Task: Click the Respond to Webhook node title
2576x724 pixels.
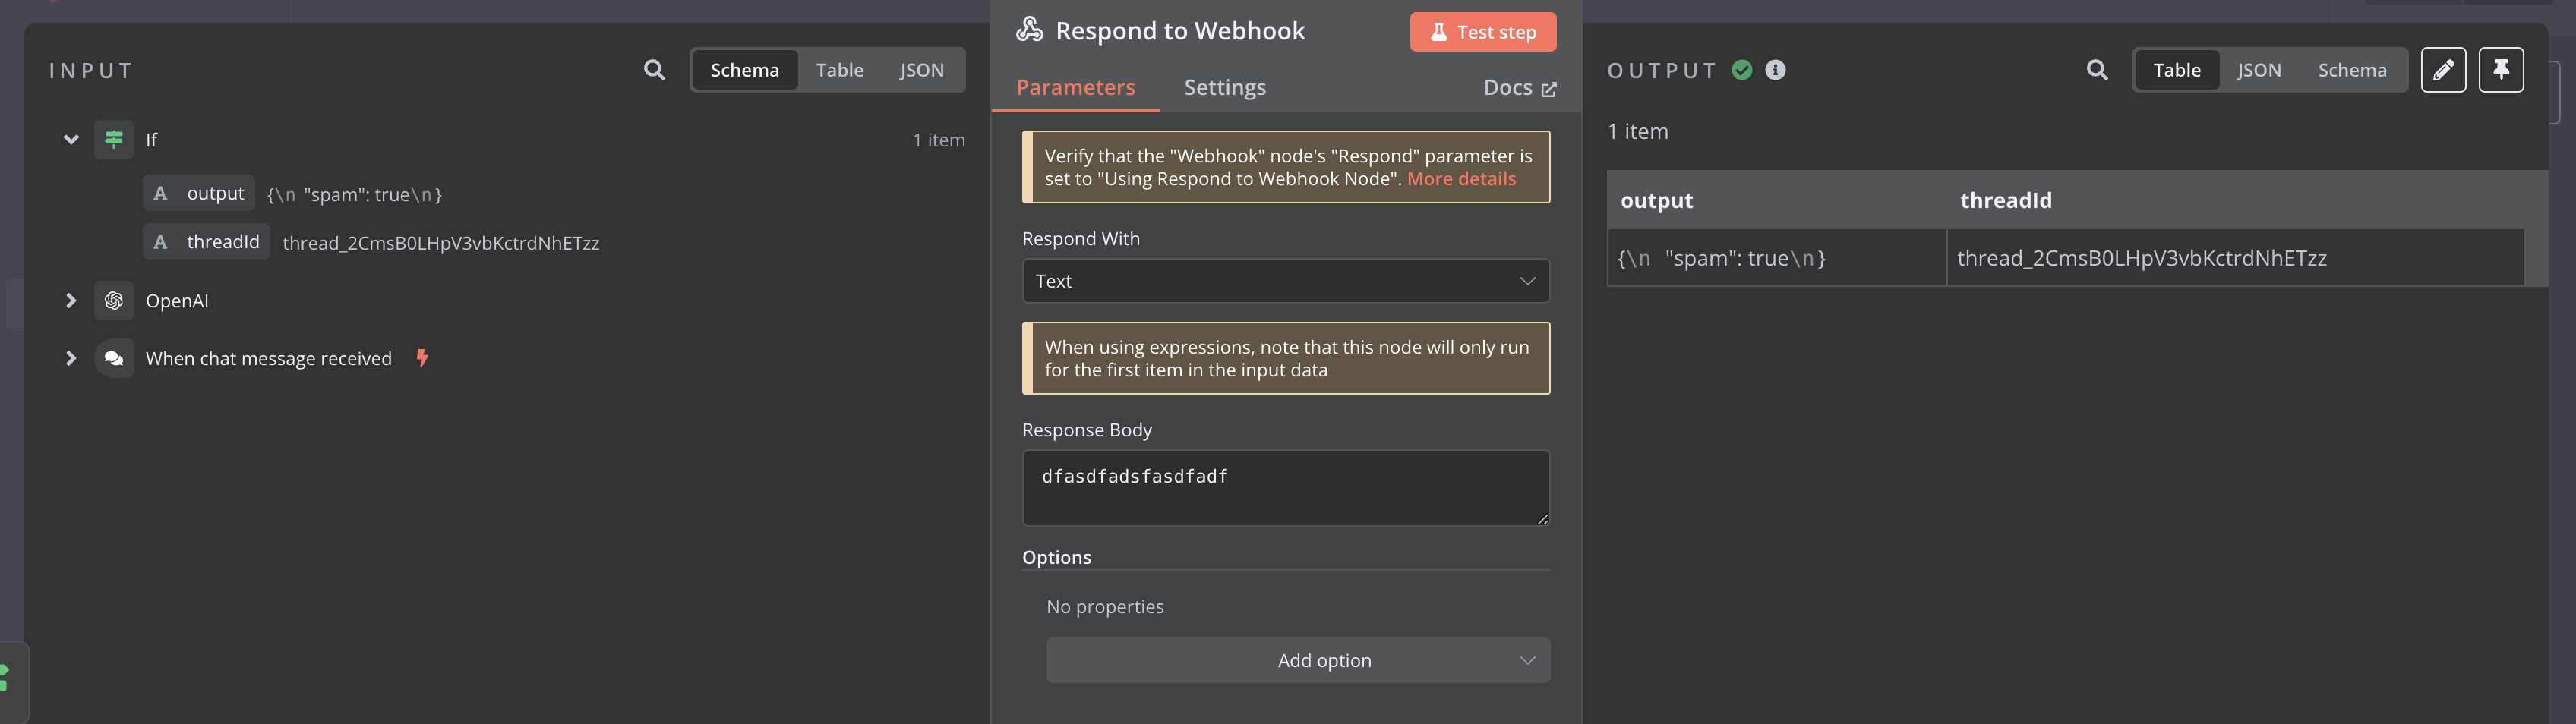Action: tap(1180, 31)
